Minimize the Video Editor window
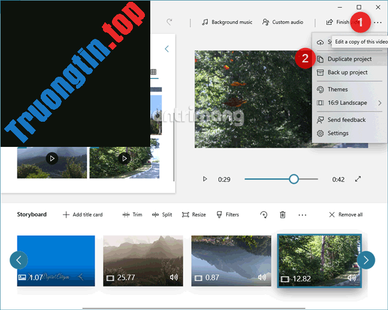 coord(339,7)
